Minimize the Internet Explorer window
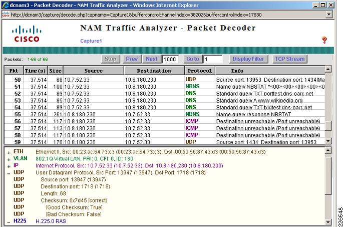The height and width of the screenshot is (227, 343). 316,5
